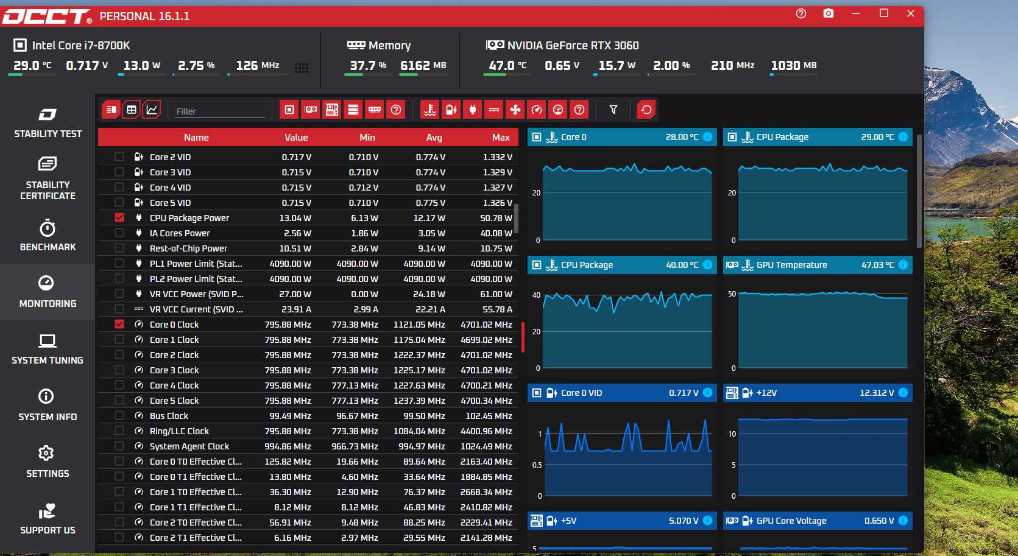Open the Stability Test section
Viewport: 1018px width, 556px height.
click(48, 122)
